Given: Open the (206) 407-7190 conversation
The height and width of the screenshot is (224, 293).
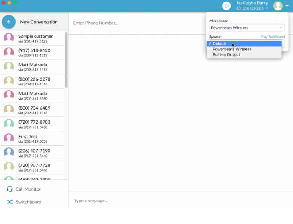Looking at the screenshot, I should click(x=32, y=153).
